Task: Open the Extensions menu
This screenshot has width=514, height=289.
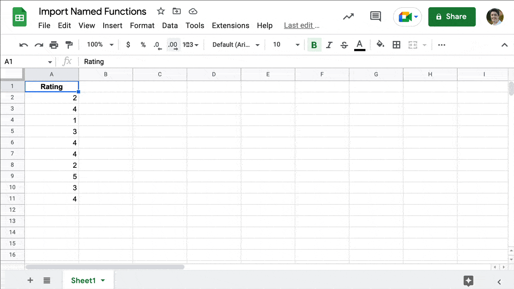Action: 230,25
